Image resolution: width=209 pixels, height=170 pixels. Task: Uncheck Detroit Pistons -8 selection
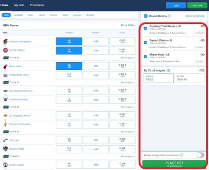click(x=145, y=42)
